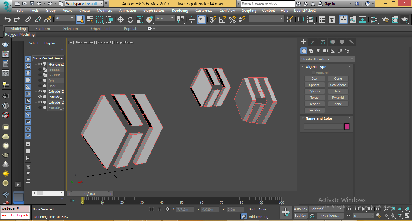Click the object name input field
Image resolution: width=412 pixels, height=221 pixels.
point(323,127)
